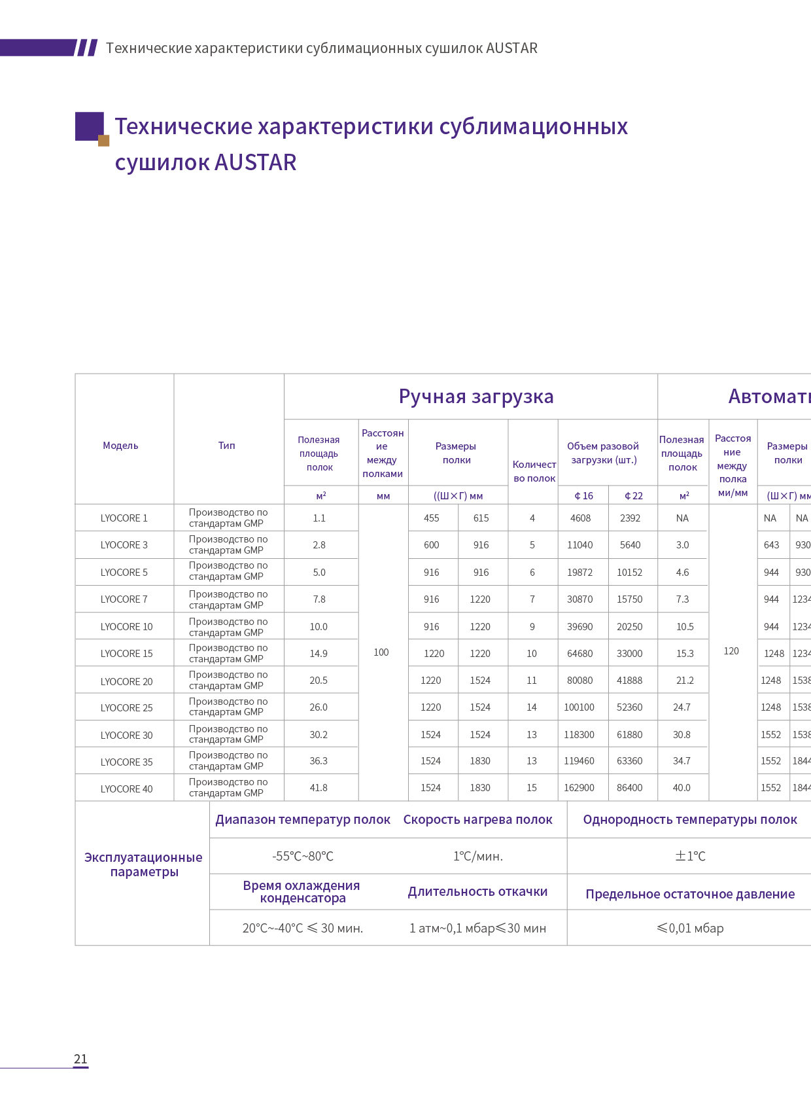Click the load volume value '19872'
Viewport: 811px width, 1102px height.
click(x=580, y=573)
